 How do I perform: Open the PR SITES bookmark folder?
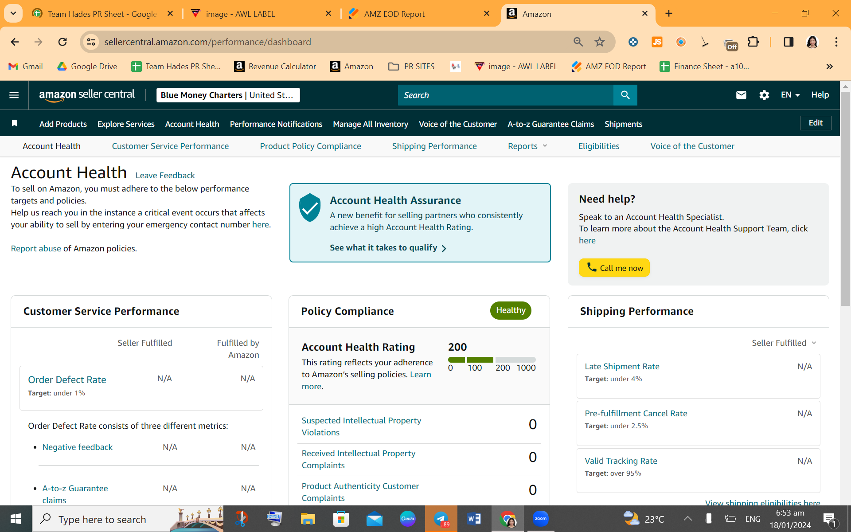pos(411,66)
